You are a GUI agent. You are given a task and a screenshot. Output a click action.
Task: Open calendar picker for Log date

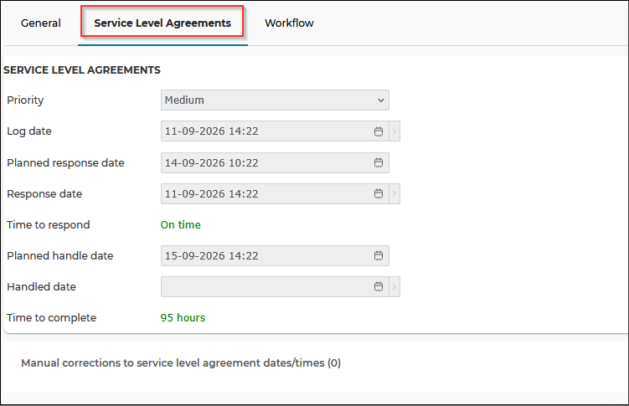click(x=379, y=131)
